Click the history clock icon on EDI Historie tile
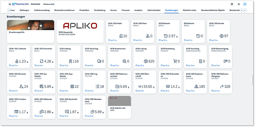 click(198, 36)
